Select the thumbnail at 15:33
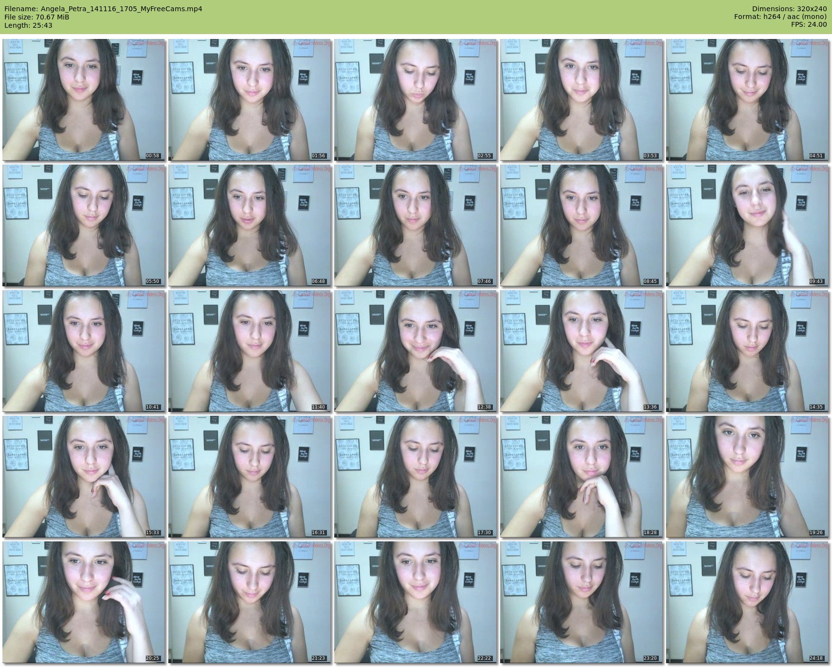Screen dimensions: 832x667 click(84, 477)
